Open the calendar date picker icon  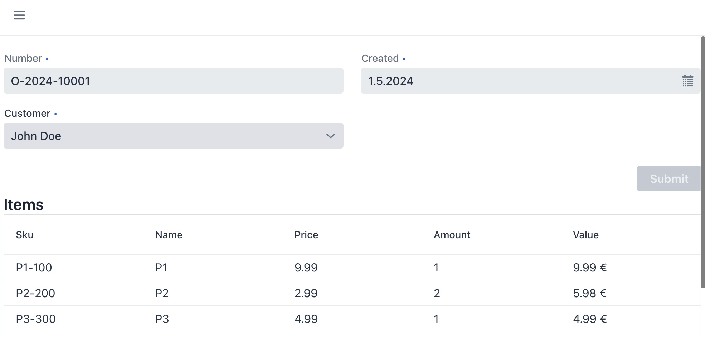[687, 81]
